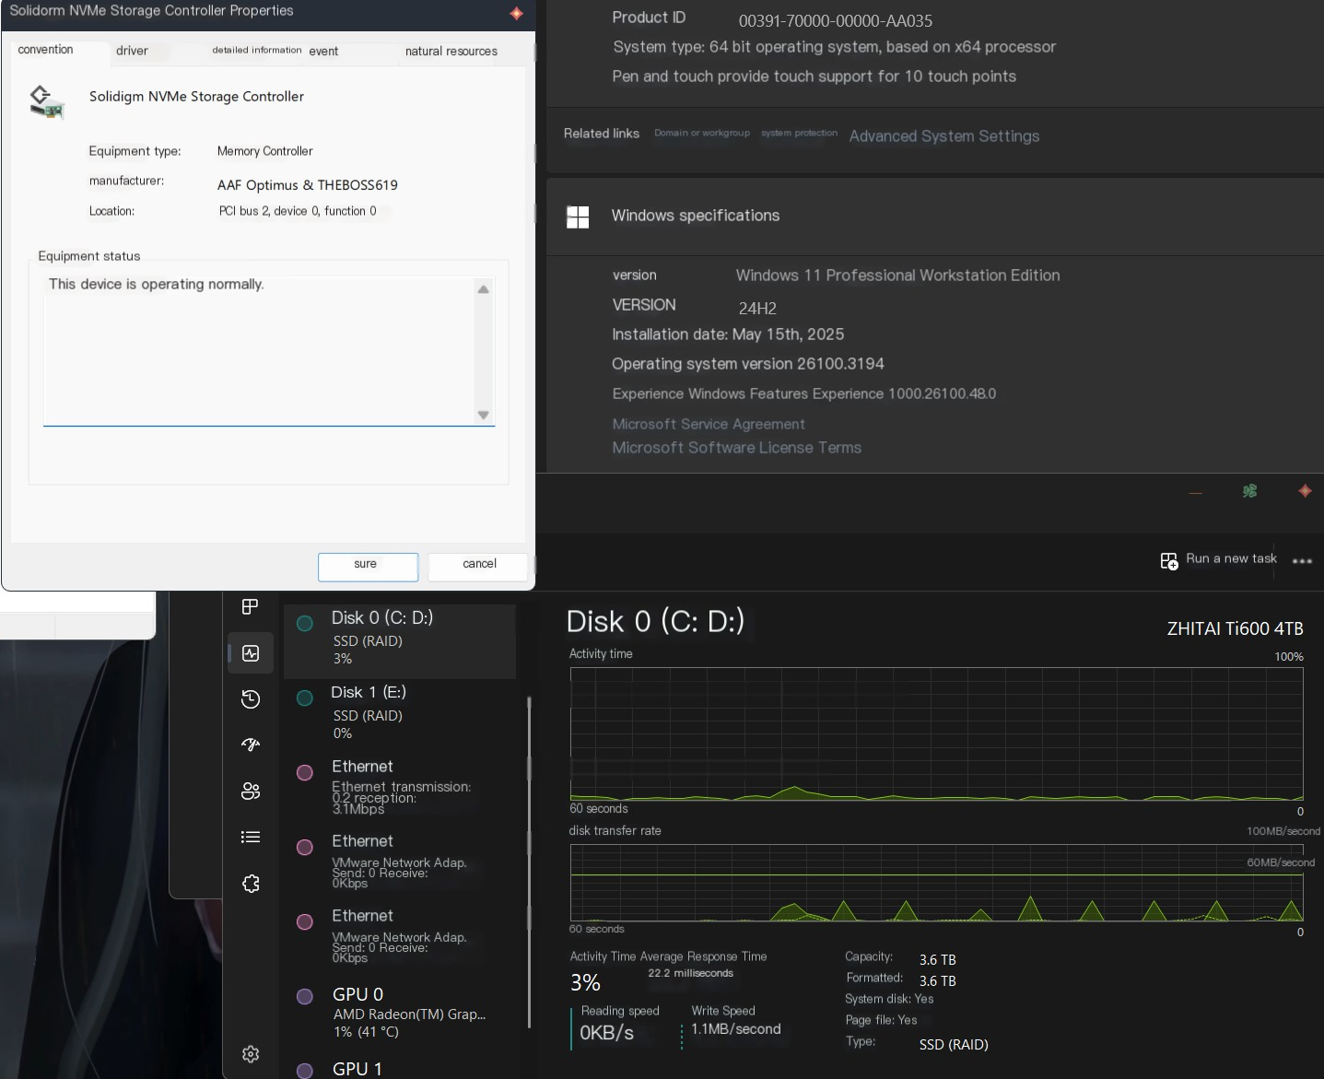Click the Reading speed 0KB/s value
Viewport: 1324px width, 1079px height.
pyautogui.click(x=606, y=1033)
